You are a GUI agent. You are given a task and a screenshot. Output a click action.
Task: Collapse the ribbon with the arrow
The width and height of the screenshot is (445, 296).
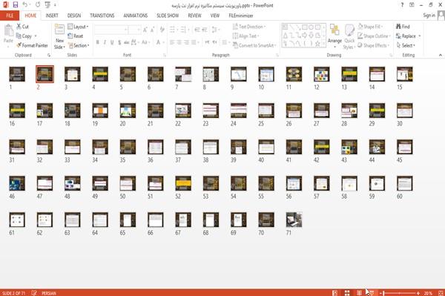[440, 55]
